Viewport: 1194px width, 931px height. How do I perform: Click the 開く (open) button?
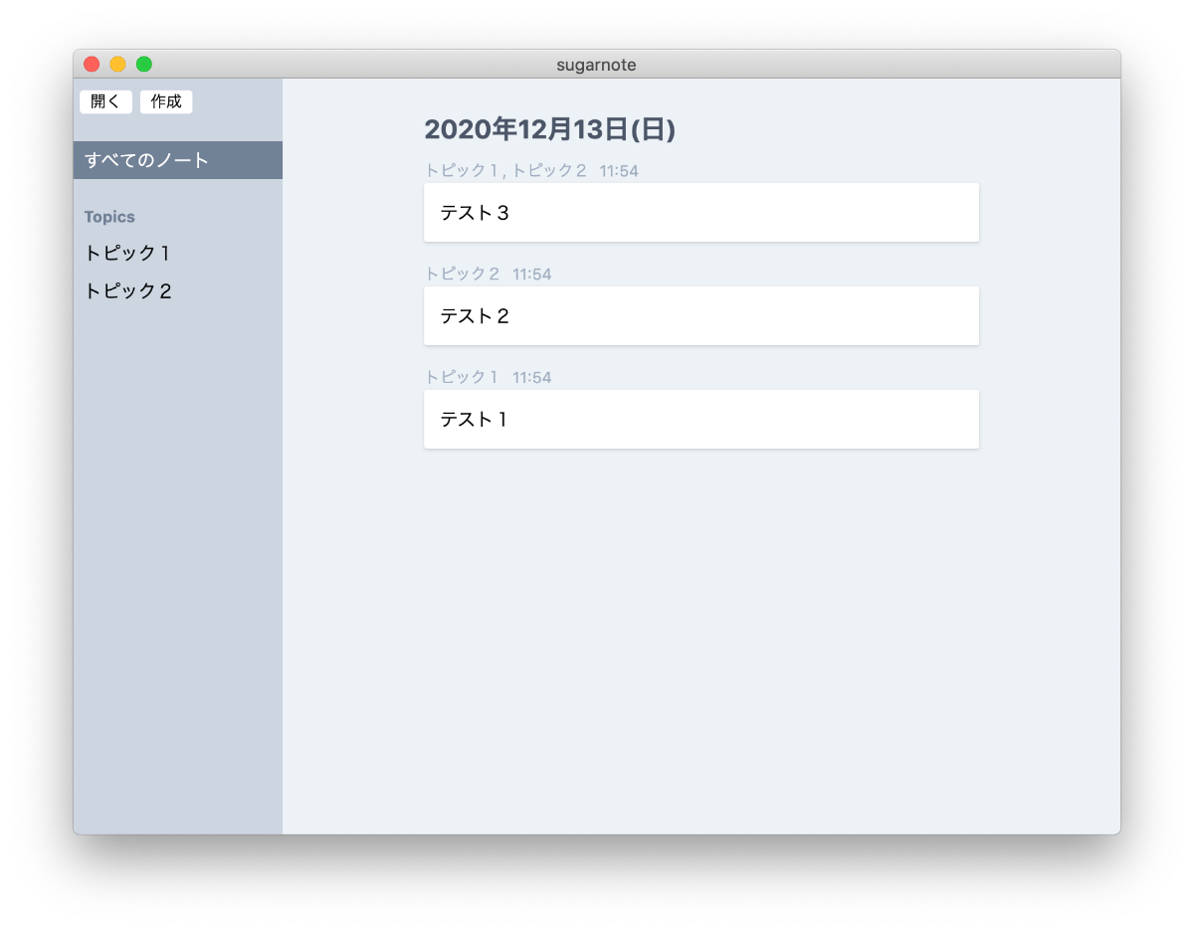click(x=105, y=101)
